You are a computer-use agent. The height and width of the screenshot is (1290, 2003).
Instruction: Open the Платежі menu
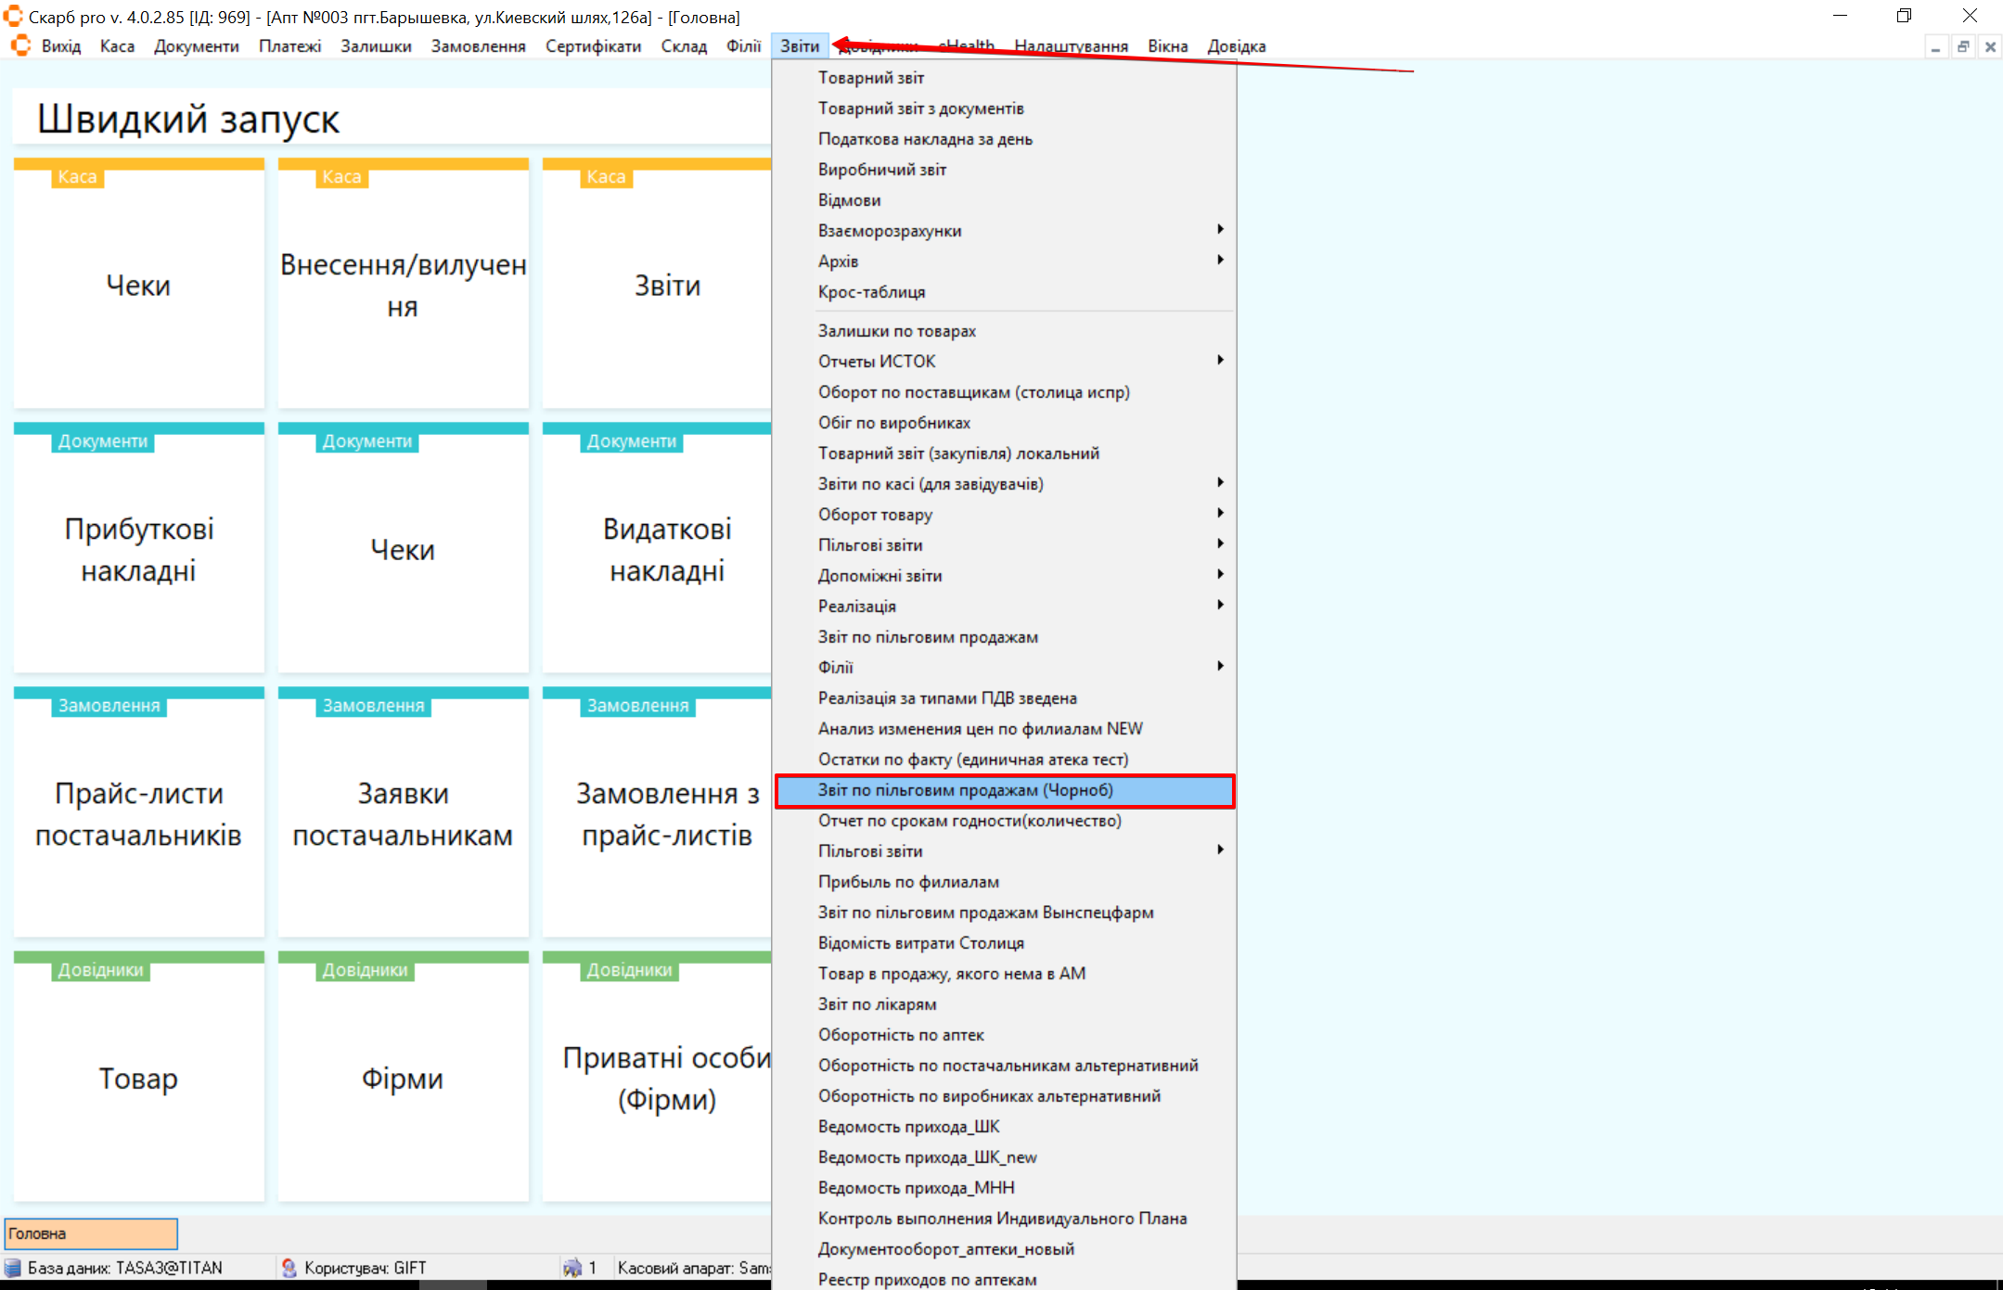point(290,46)
